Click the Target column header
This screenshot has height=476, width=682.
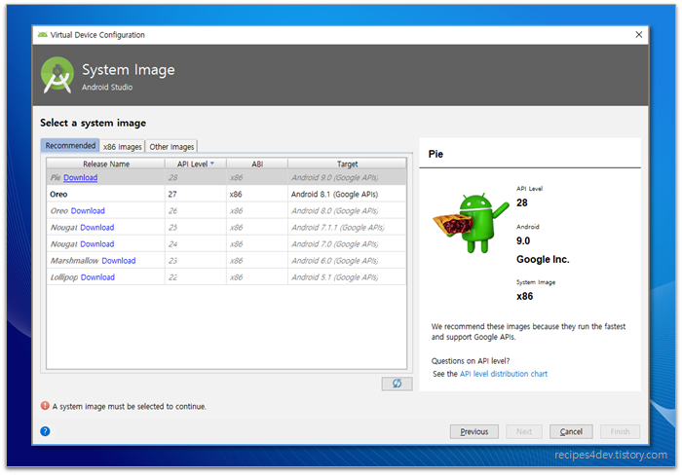pyautogui.click(x=347, y=164)
